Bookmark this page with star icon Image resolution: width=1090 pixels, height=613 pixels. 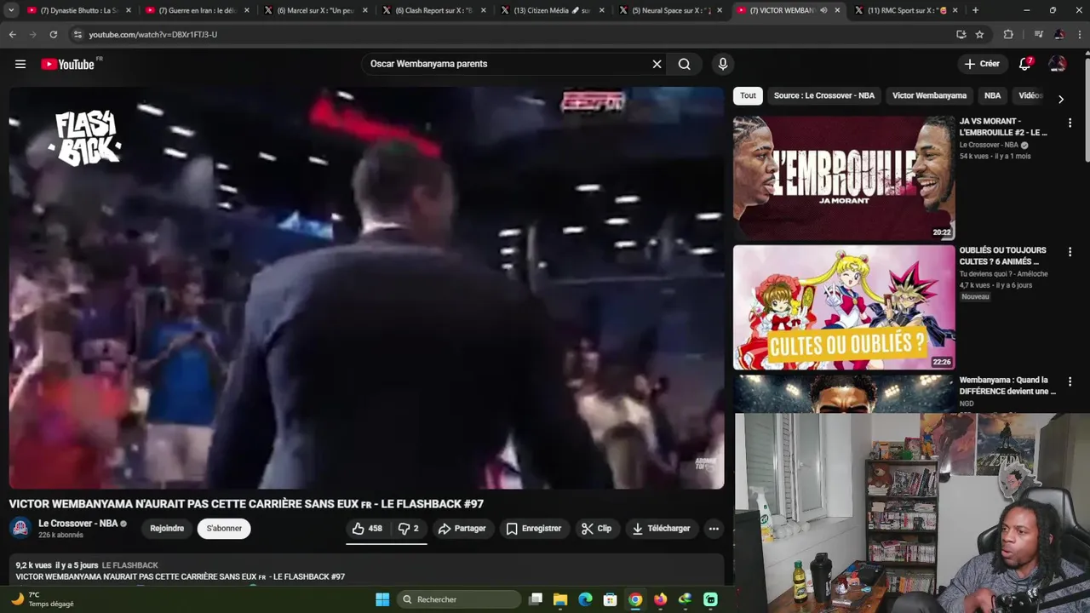[979, 34]
